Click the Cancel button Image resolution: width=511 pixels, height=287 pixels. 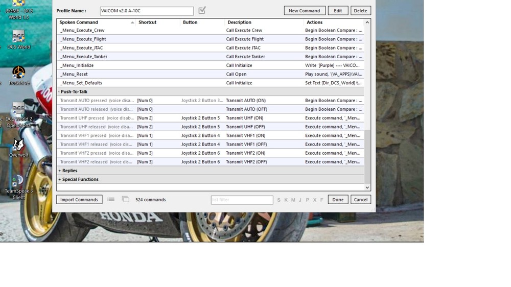(361, 199)
